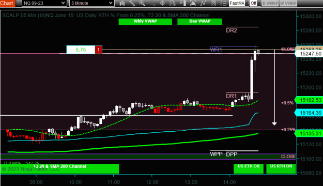The height and width of the screenshot is (186, 323).
Task: Click the 15120,00 price axis label
Action: tap(311, 144)
